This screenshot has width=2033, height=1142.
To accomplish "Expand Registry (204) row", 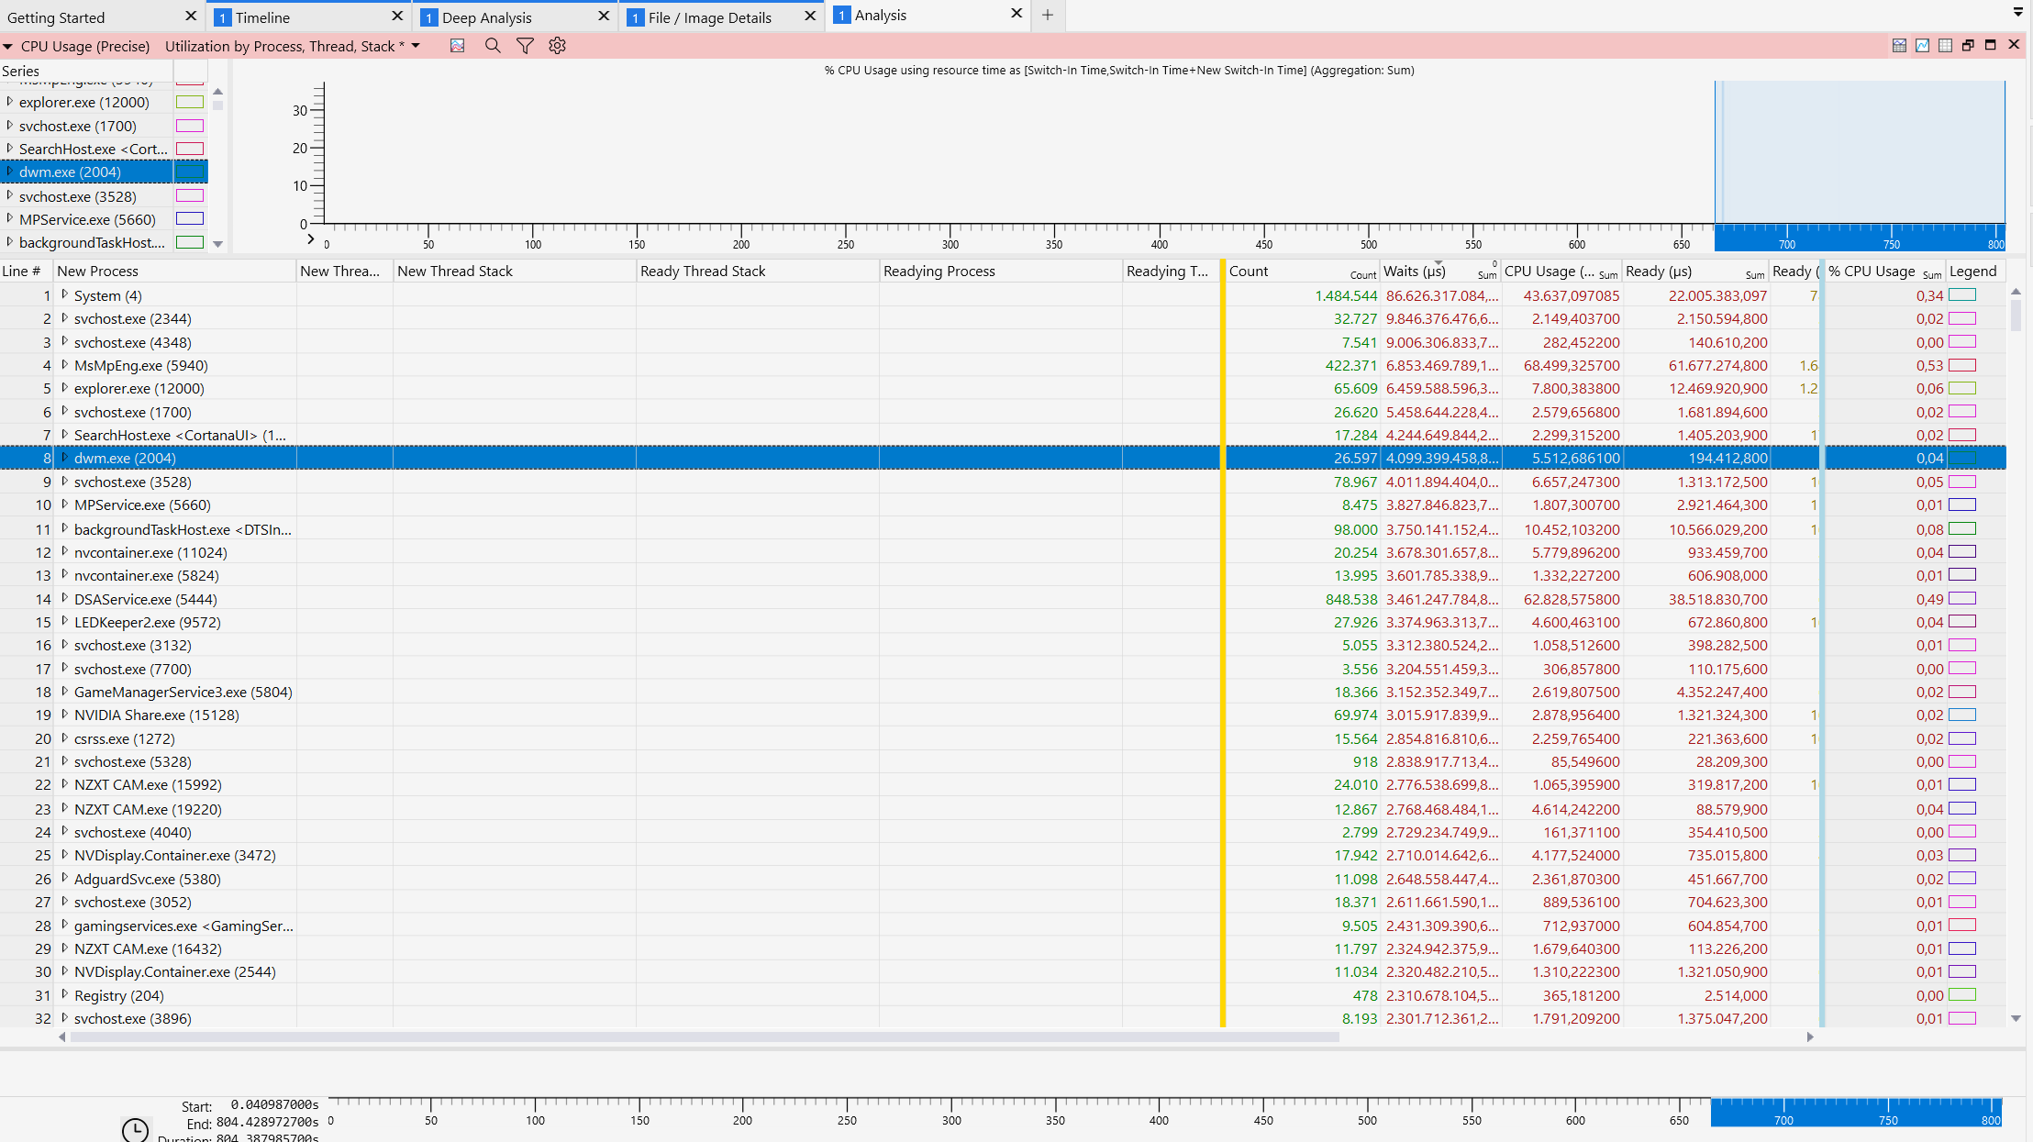I will pyautogui.click(x=64, y=995).
